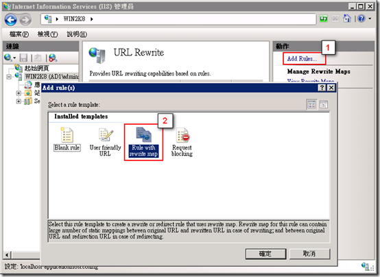The height and width of the screenshot is (277, 380).
Task: Click the Installed templates header
Action: click(81, 117)
